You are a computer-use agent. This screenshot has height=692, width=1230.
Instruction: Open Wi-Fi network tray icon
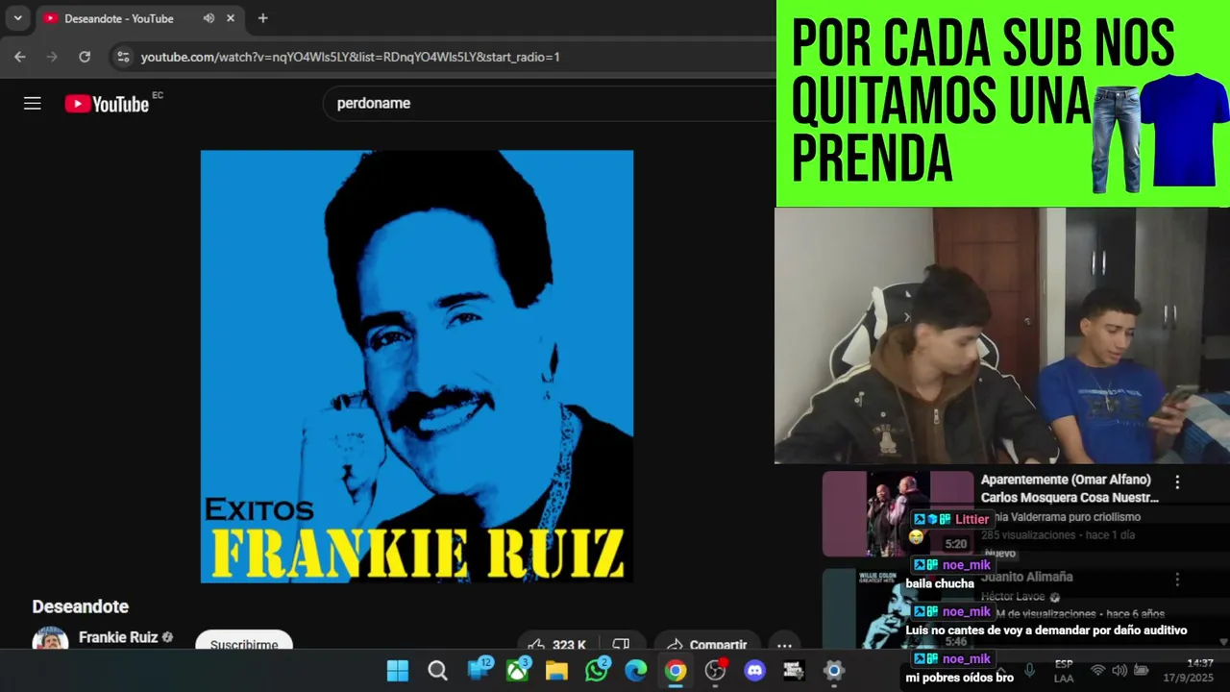click(1097, 671)
